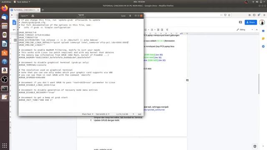Open the Help icon in dock
267x150 pixels.
[5, 62]
